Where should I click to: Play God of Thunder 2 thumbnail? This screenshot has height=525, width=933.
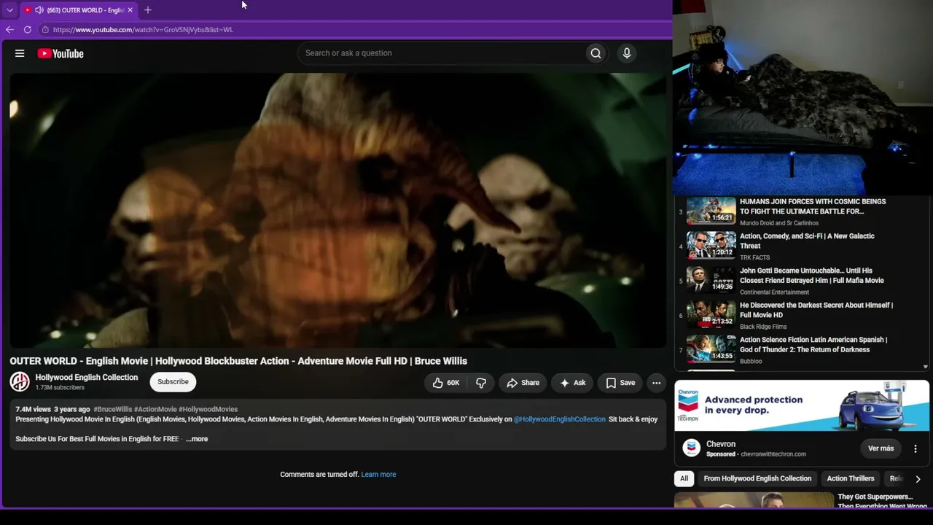(711, 349)
